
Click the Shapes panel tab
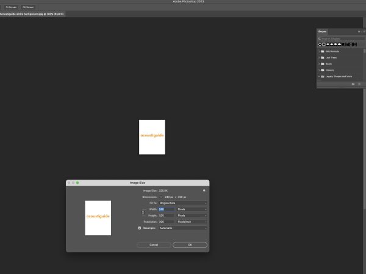coord(323,31)
